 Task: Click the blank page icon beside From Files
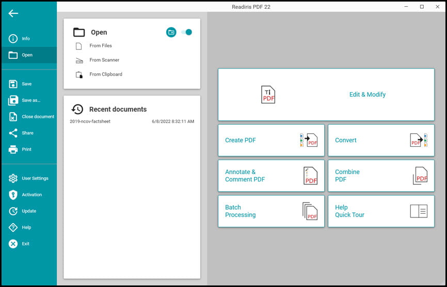coord(78,46)
